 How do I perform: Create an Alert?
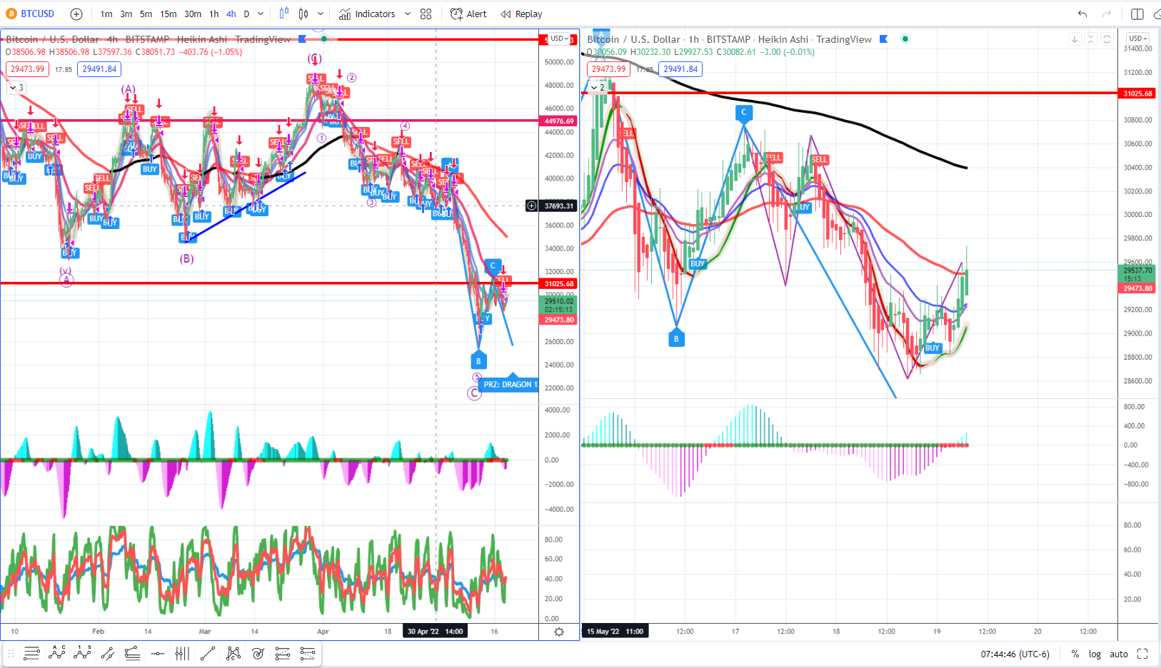468,14
